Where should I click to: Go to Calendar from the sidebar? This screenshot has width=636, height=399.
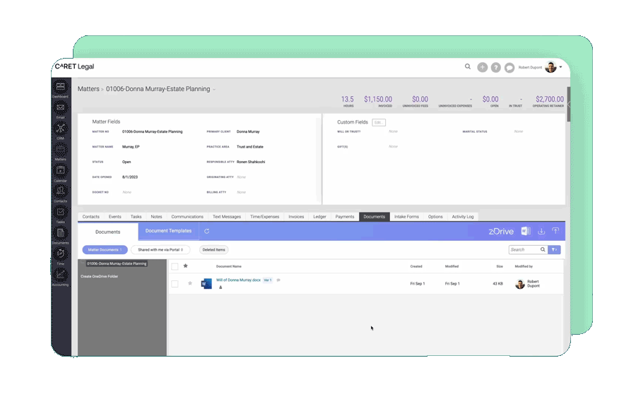tap(61, 170)
